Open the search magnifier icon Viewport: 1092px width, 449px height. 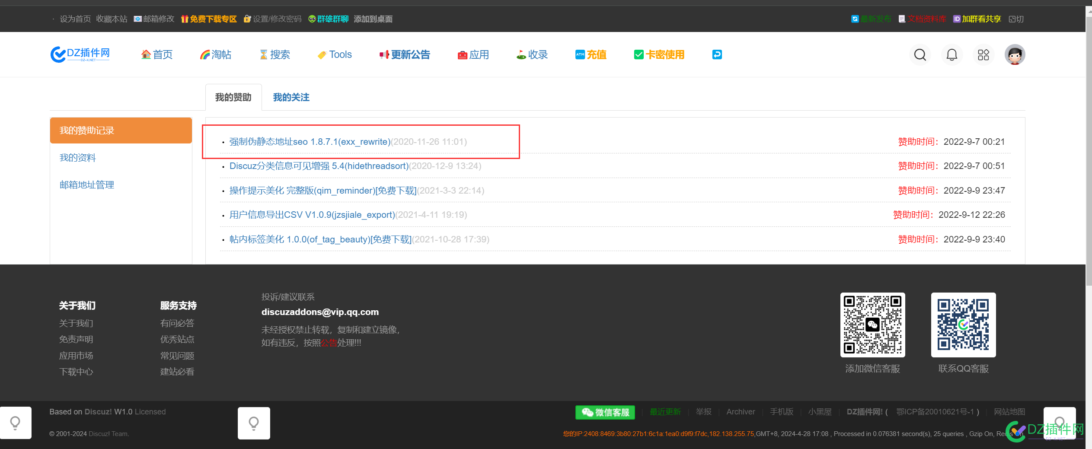pos(920,55)
